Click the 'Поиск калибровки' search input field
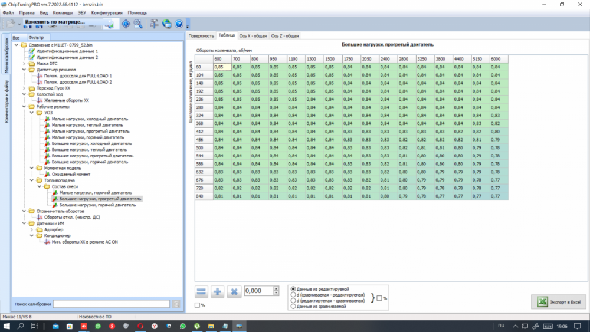The width and height of the screenshot is (590, 332). (111, 304)
